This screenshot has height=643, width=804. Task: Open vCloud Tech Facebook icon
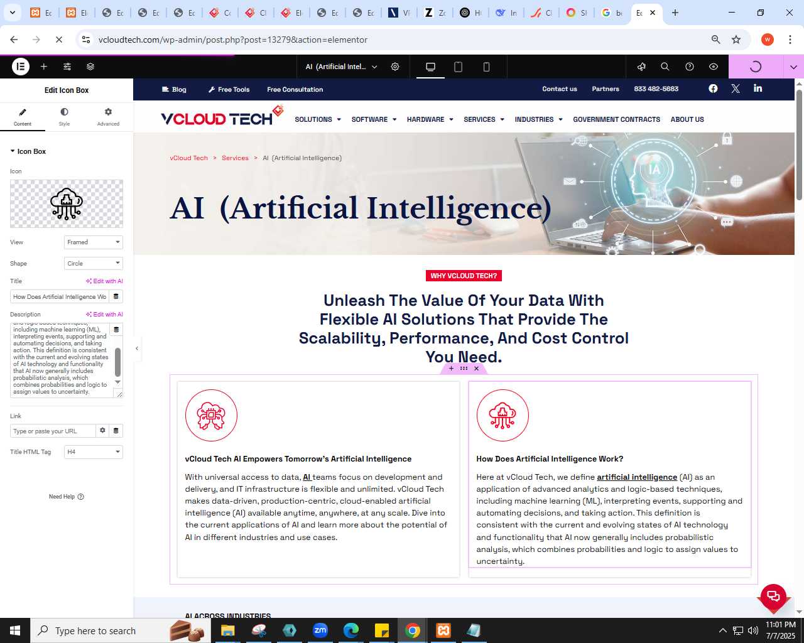[713, 89]
